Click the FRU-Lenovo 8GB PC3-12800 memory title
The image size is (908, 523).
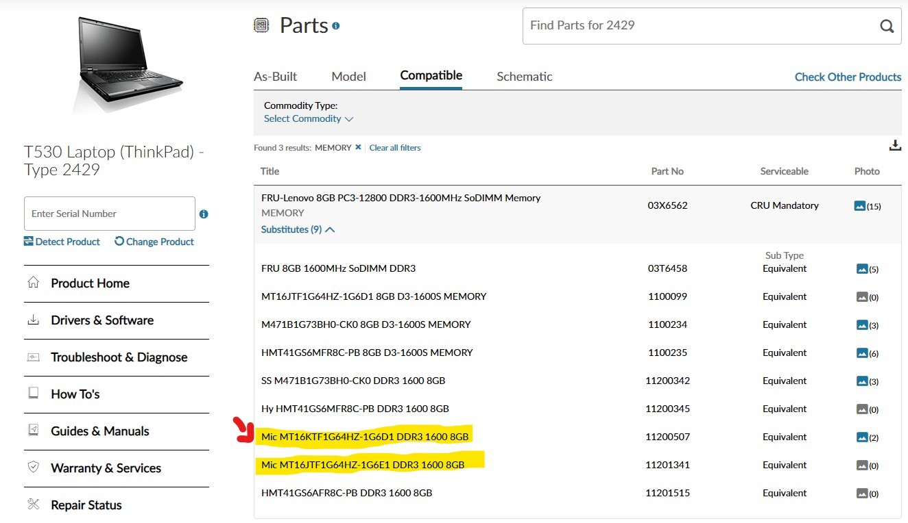click(401, 198)
